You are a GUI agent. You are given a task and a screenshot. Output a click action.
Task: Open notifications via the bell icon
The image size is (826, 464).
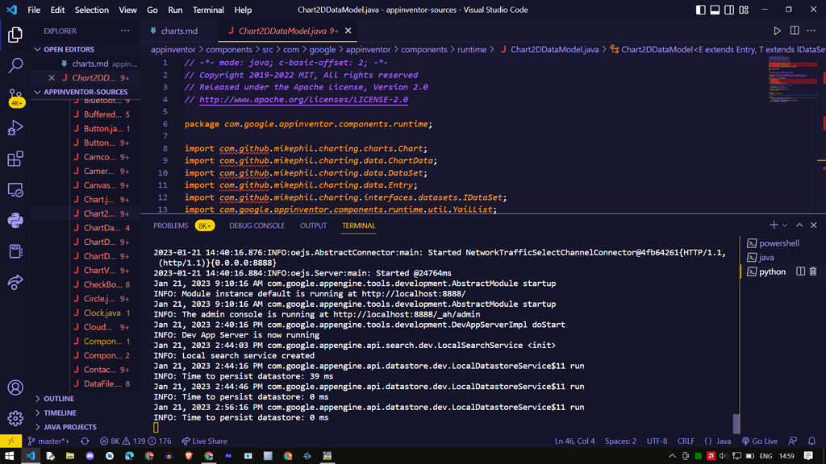point(813,441)
